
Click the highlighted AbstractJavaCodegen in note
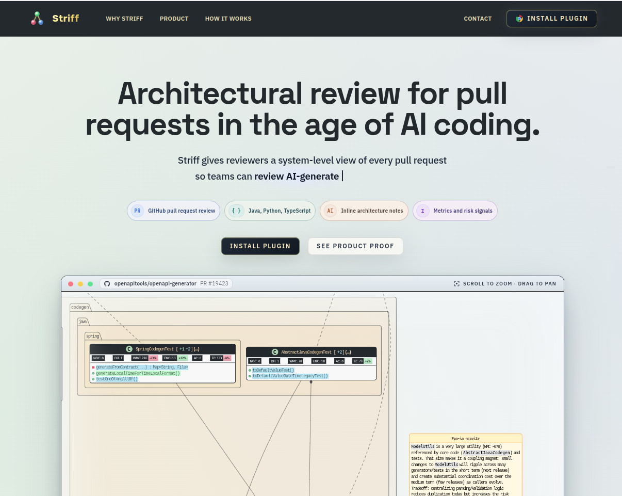485,453
